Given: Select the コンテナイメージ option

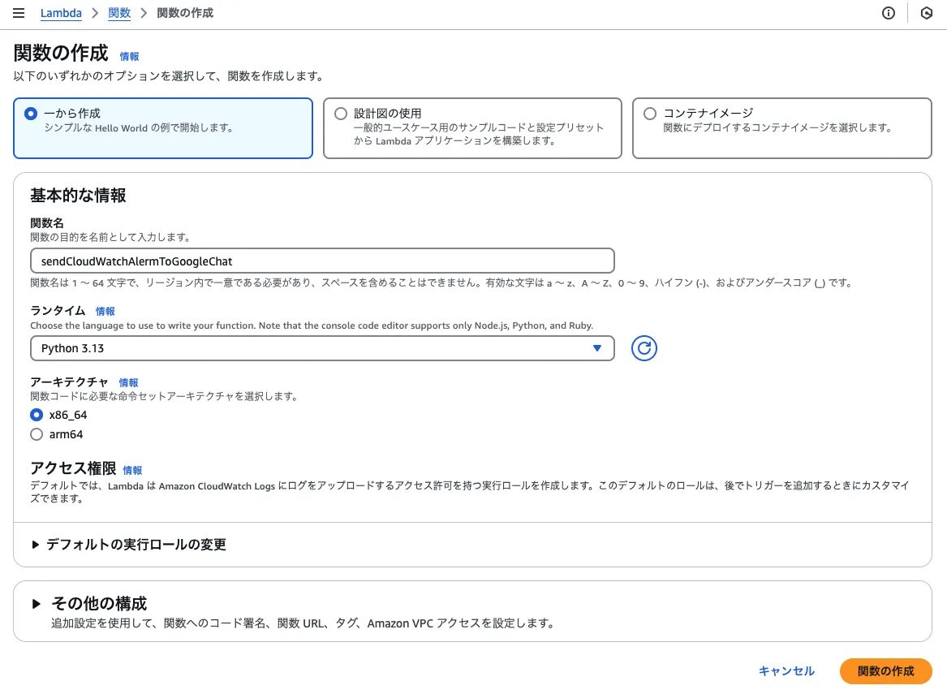Looking at the screenshot, I should (x=650, y=114).
